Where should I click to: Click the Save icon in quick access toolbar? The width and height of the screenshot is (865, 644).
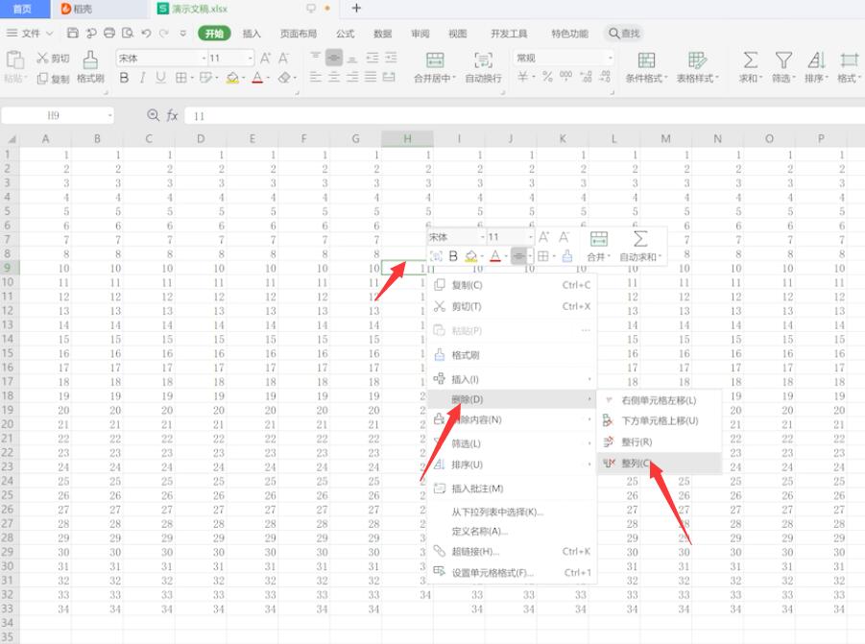[72, 33]
